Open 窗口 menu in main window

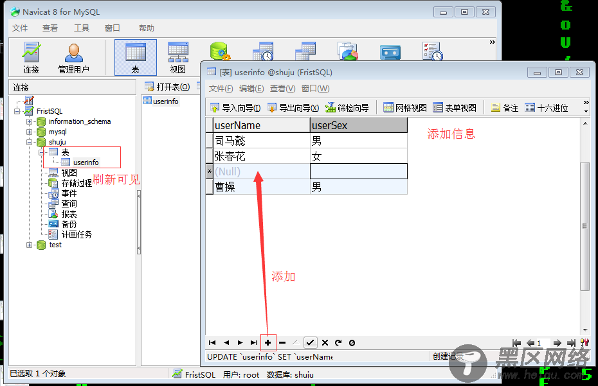point(113,28)
